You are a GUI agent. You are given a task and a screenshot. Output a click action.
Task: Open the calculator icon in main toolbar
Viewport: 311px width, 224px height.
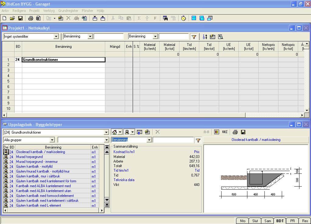(38, 18)
